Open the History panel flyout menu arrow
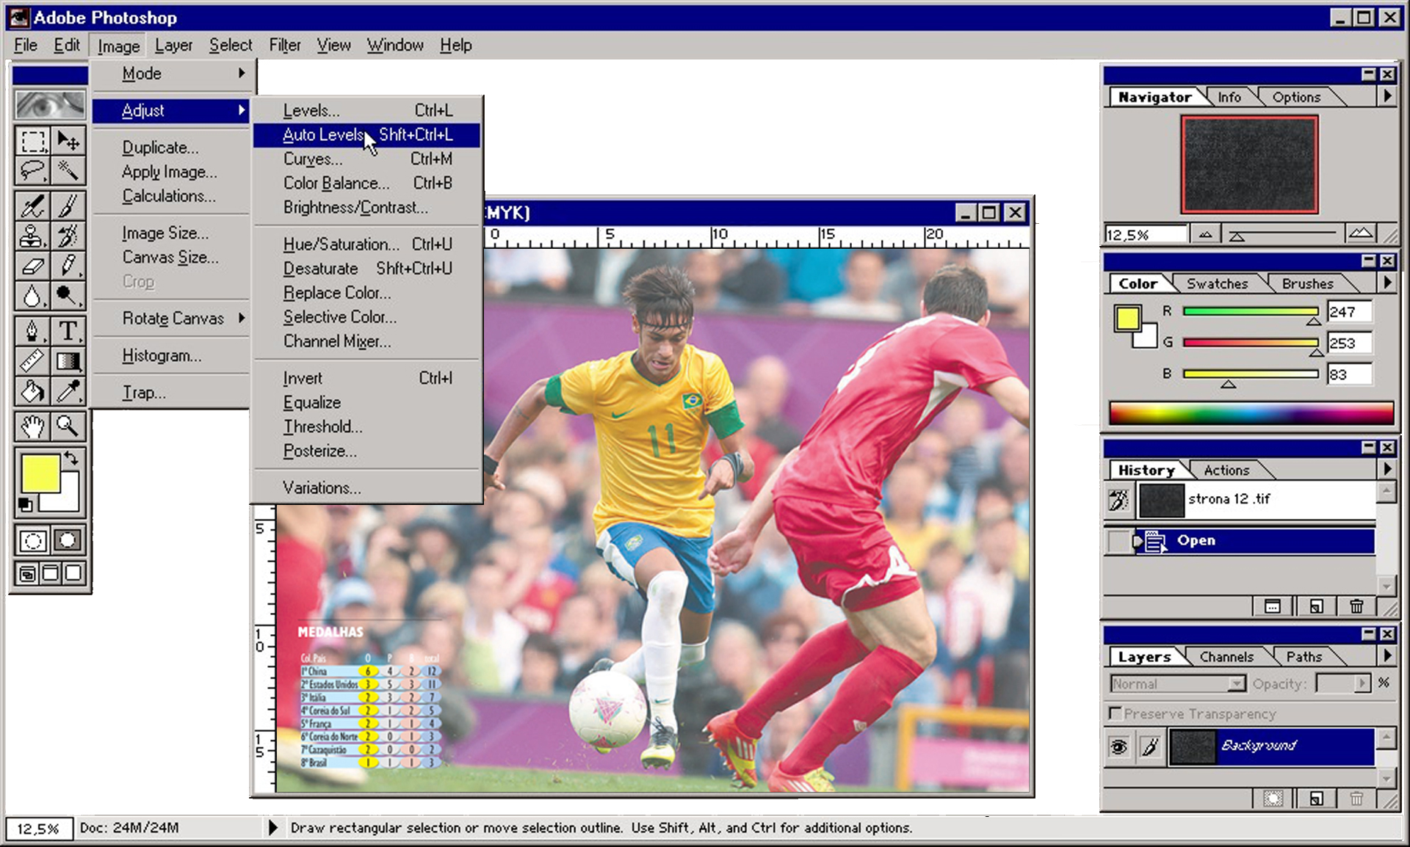This screenshot has height=847, width=1410. (1386, 469)
